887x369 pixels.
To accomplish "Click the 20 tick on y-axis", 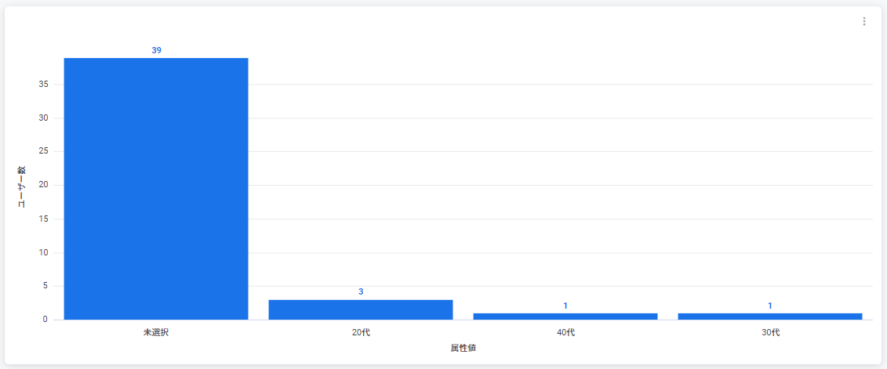I will tap(44, 186).
